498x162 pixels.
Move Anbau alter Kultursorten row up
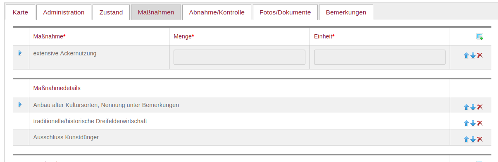point(466,107)
